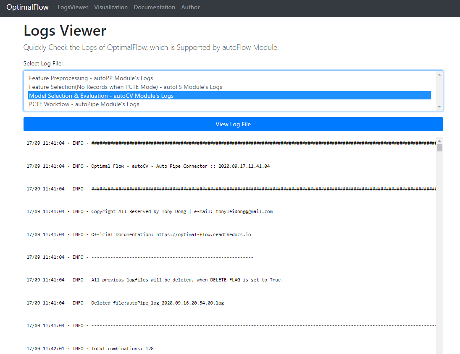Open the Documentation nav link

154,7
